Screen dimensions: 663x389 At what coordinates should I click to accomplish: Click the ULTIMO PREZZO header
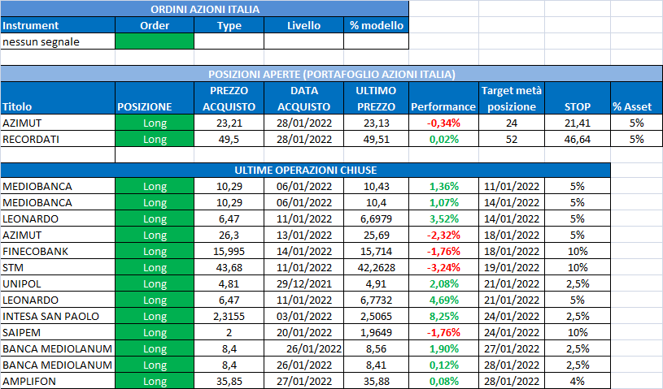(x=376, y=98)
